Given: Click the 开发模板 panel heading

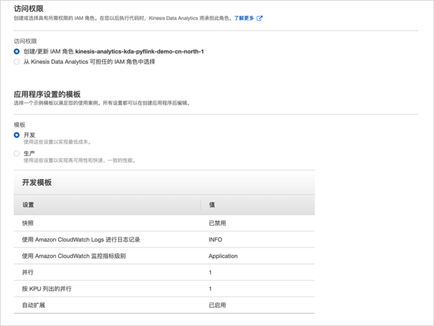Looking at the screenshot, I should (37, 183).
